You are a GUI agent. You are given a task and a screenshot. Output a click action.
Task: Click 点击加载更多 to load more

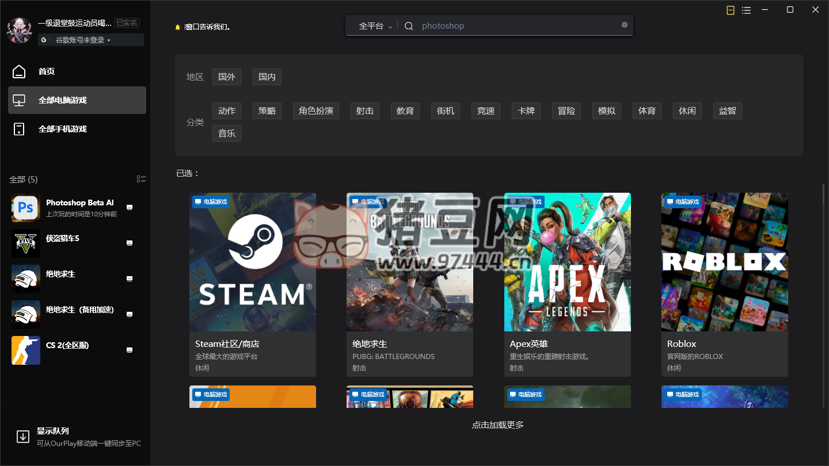click(x=498, y=425)
